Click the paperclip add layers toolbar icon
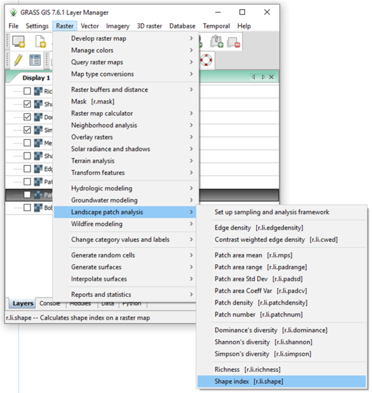The width and height of the screenshot is (372, 393). (x=217, y=42)
